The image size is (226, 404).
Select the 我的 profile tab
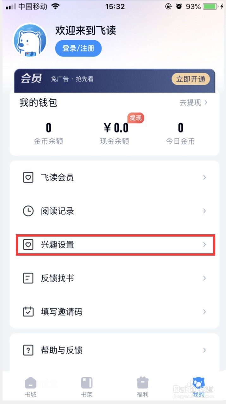click(199, 387)
